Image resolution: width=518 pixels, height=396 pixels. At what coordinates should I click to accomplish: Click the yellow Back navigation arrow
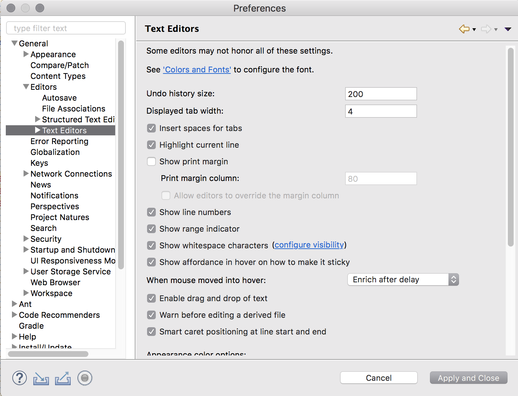[464, 29]
